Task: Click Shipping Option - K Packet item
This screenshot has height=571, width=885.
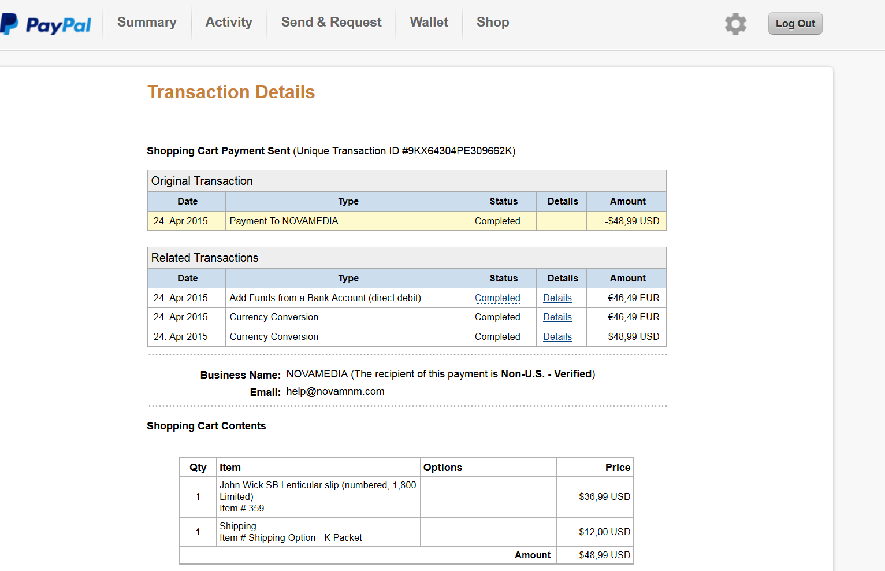Action: click(x=318, y=532)
